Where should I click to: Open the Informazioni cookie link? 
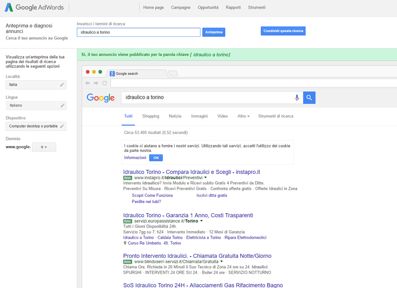coord(135,158)
